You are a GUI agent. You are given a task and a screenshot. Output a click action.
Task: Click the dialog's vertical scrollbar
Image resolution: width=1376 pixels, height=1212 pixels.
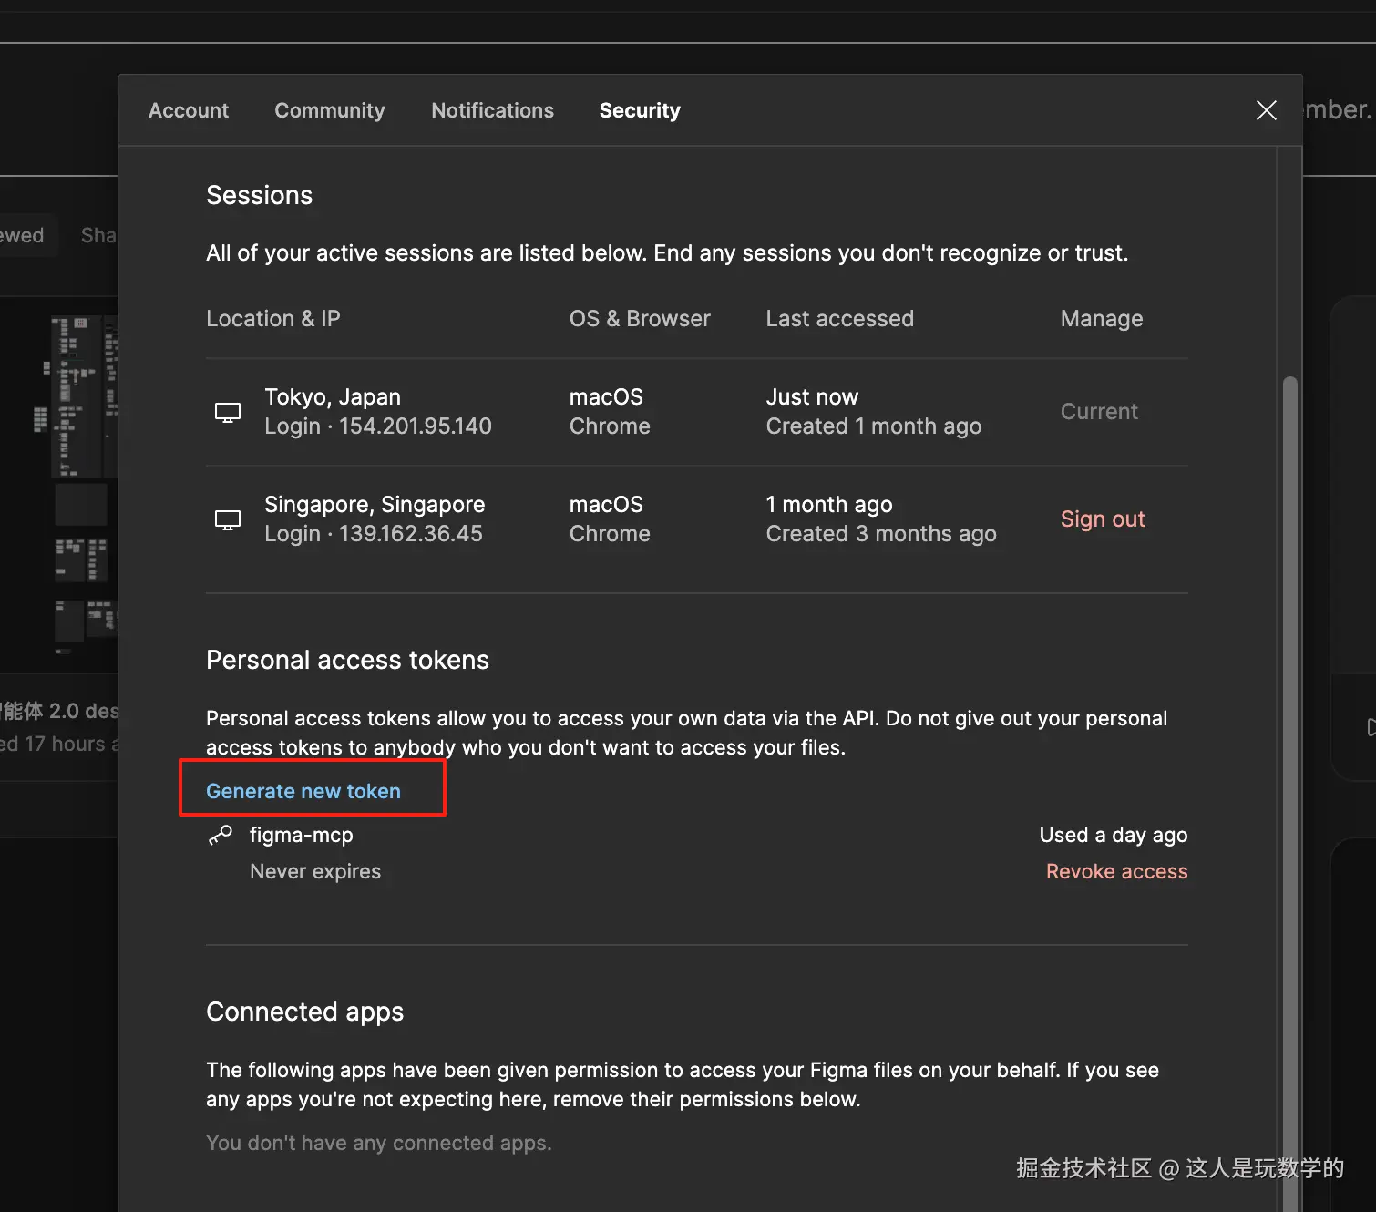1289,638
